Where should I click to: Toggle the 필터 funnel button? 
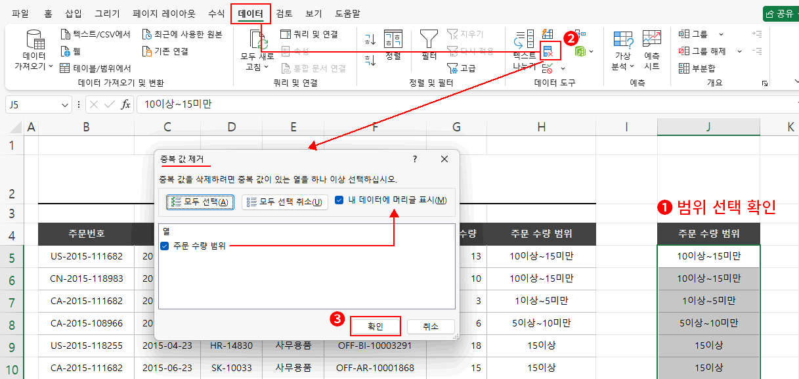tap(429, 45)
